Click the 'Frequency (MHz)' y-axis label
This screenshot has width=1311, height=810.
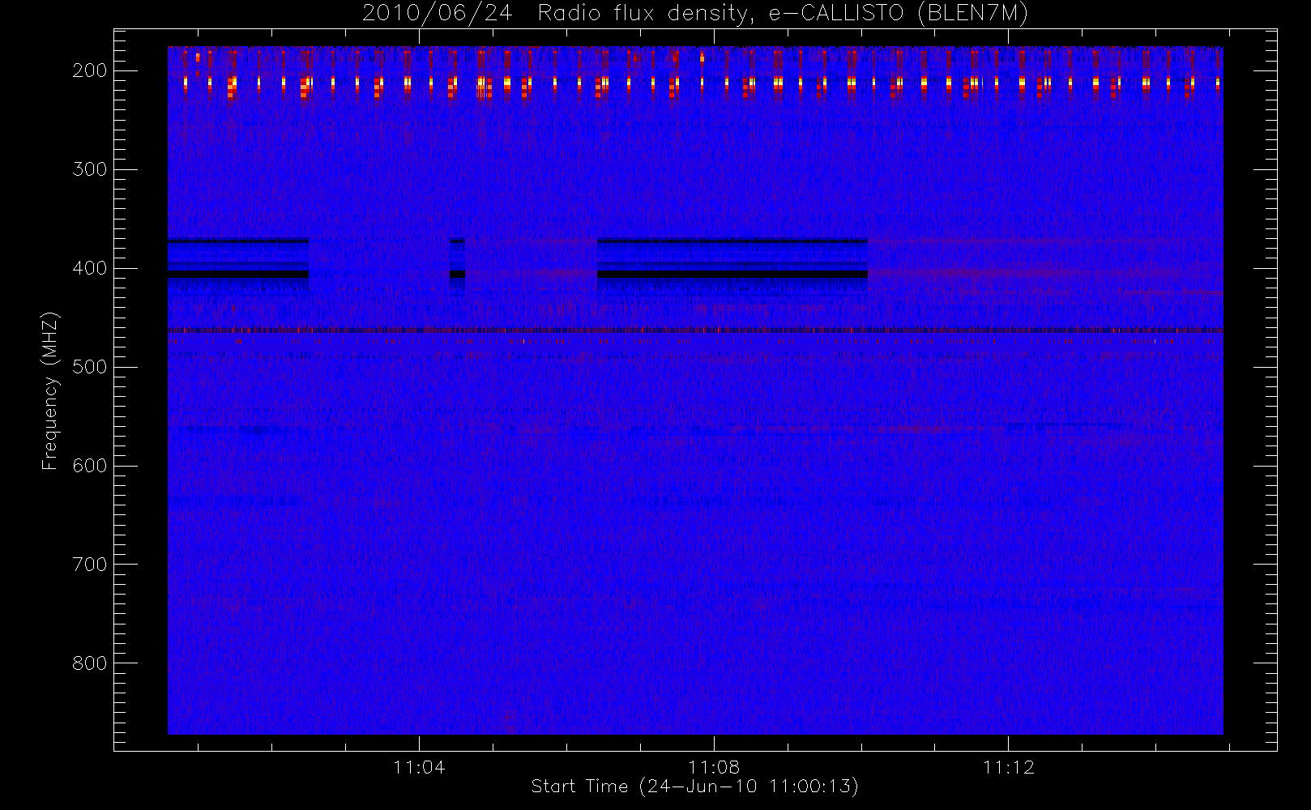coord(50,390)
